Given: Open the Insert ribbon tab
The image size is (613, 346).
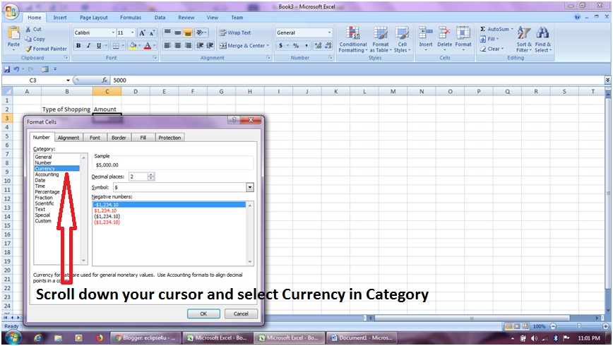Looking at the screenshot, I should coord(60,18).
